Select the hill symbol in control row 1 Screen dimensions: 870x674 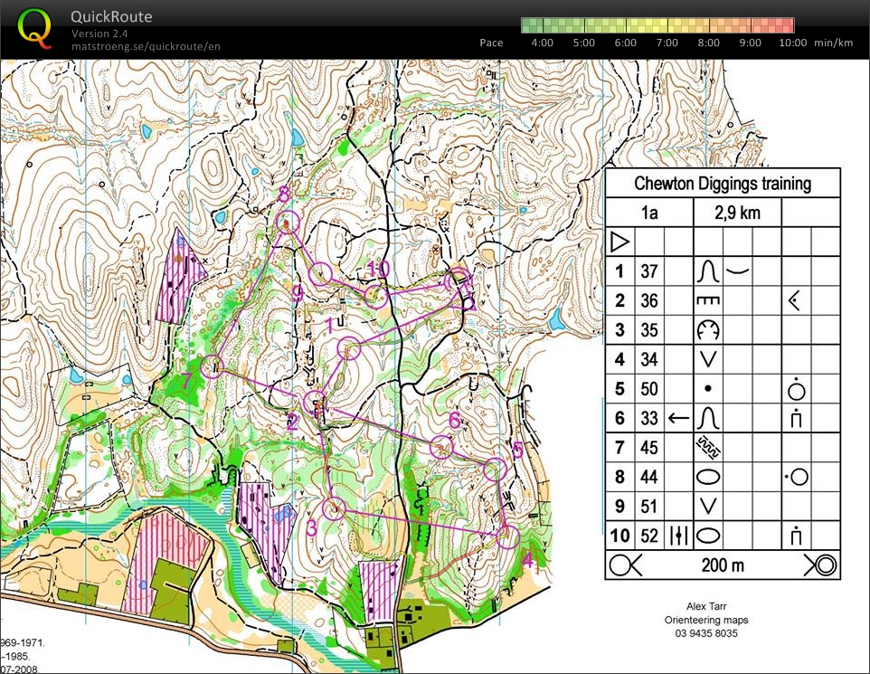[x=707, y=271]
